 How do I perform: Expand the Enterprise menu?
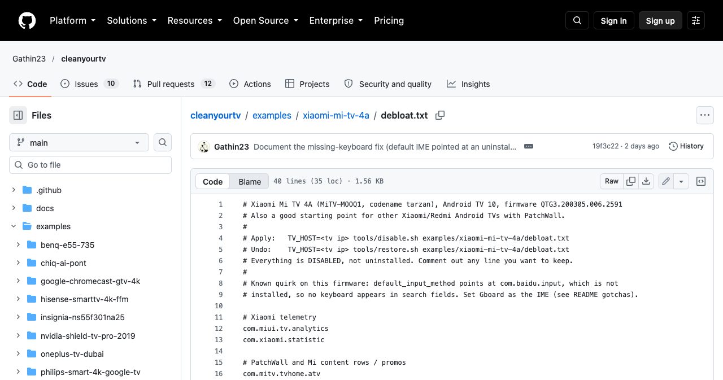pos(336,20)
